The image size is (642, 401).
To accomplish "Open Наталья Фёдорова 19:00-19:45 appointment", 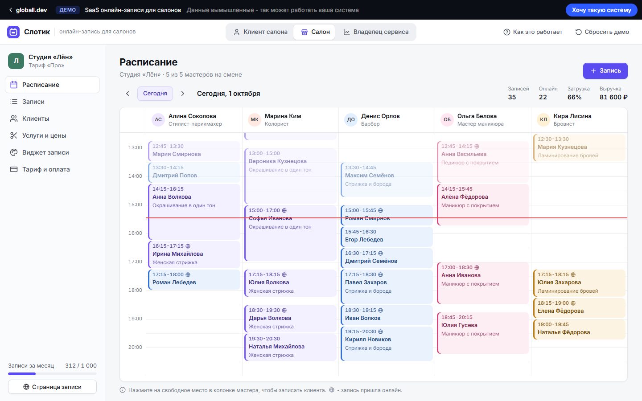I will (579, 329).
